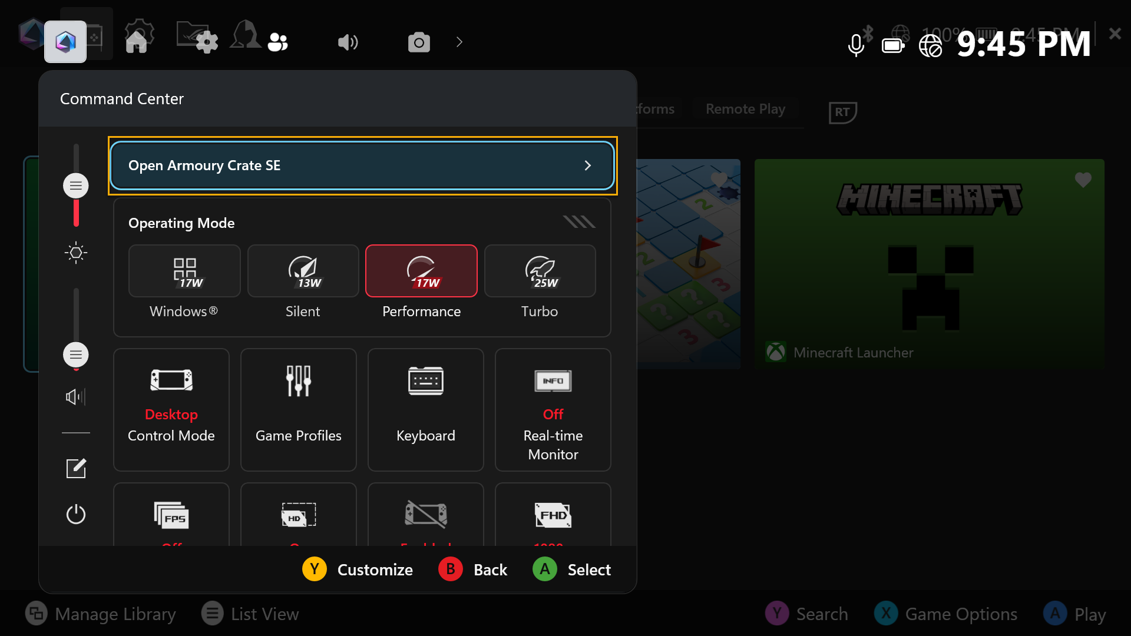Open the Armoury Crate widget icon in the top bar
This screenshot has width=1131, height=636.
(65, 42)
